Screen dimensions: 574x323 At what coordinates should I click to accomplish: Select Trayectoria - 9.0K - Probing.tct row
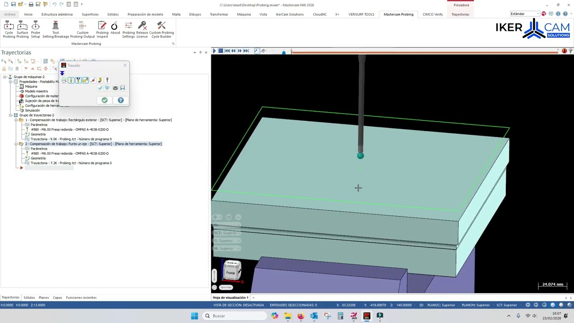tap(71, 139)
